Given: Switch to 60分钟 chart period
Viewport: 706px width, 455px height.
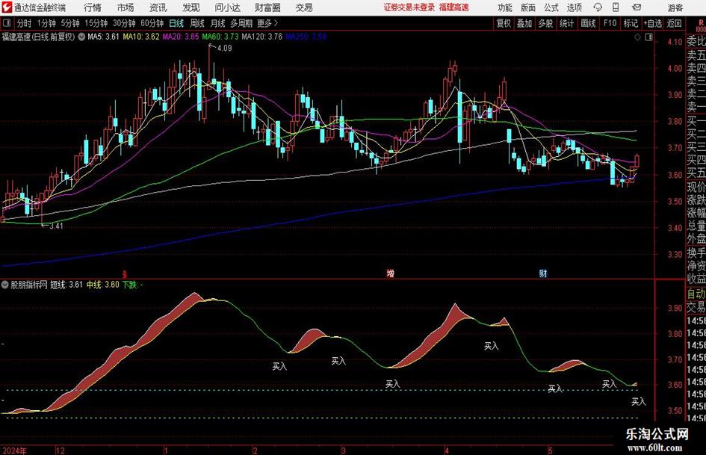Looking at the screenshot, I should [152, 23].
